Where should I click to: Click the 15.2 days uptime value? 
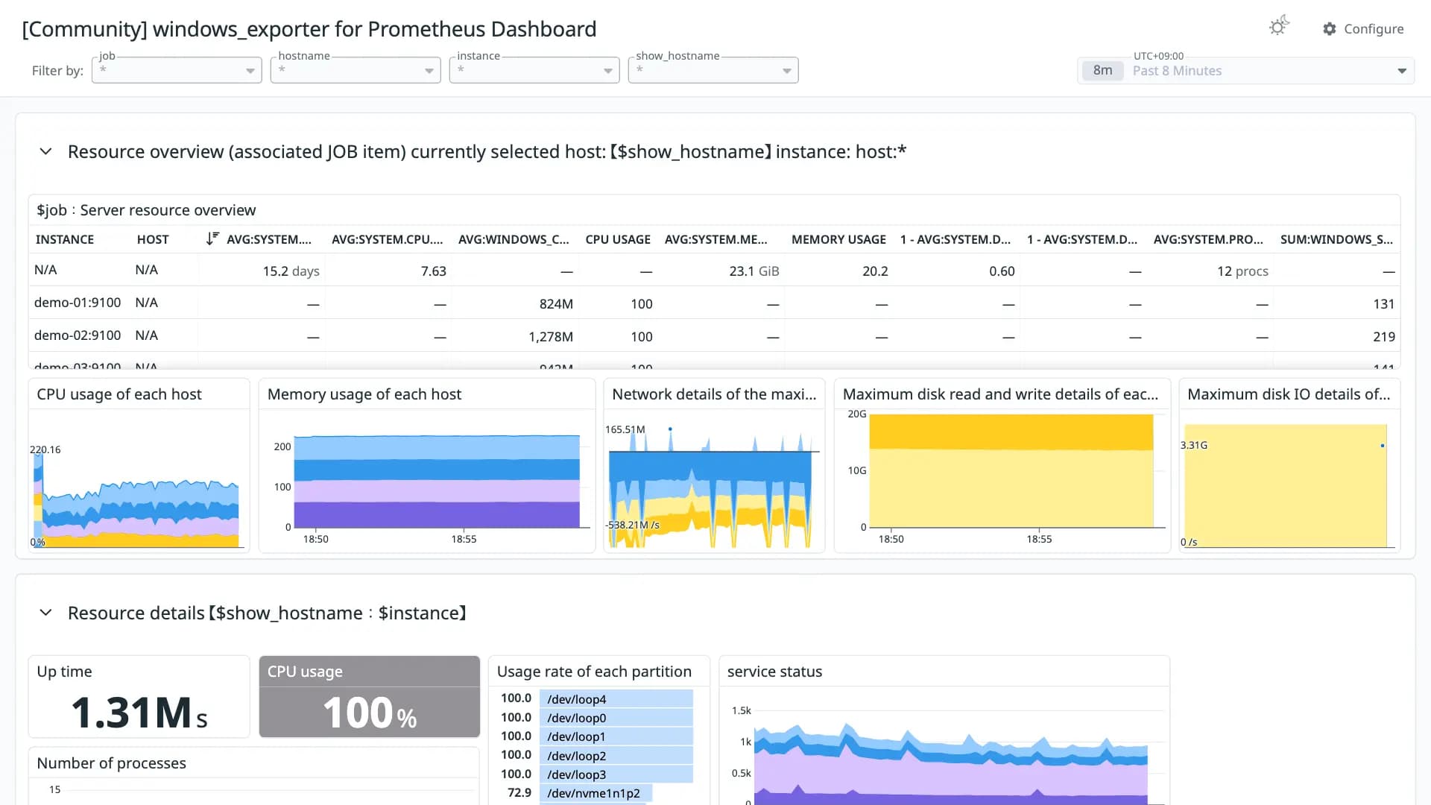point(291,271)
